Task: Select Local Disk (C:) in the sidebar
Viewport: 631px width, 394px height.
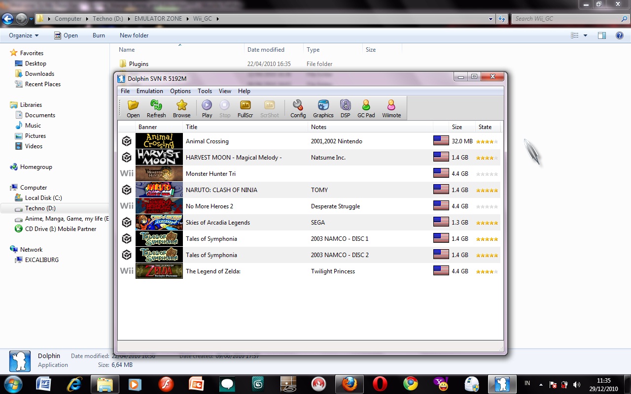Action: [43, 198]
